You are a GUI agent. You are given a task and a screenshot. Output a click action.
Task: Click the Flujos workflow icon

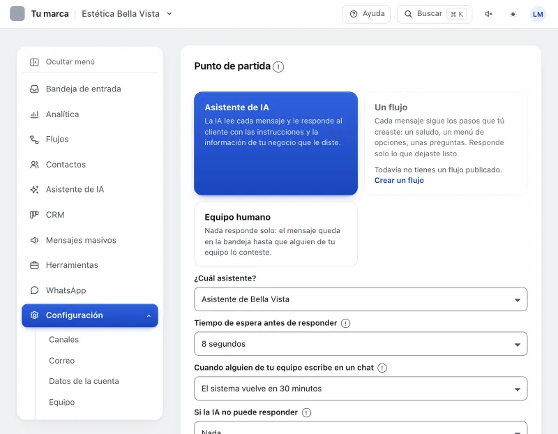point(34,140)
